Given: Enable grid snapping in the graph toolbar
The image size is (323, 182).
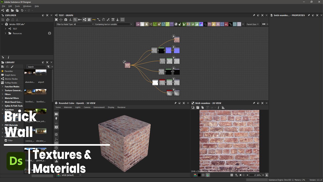Looking at the screenshot, I should pyautogui.click(x=123, y=19).
